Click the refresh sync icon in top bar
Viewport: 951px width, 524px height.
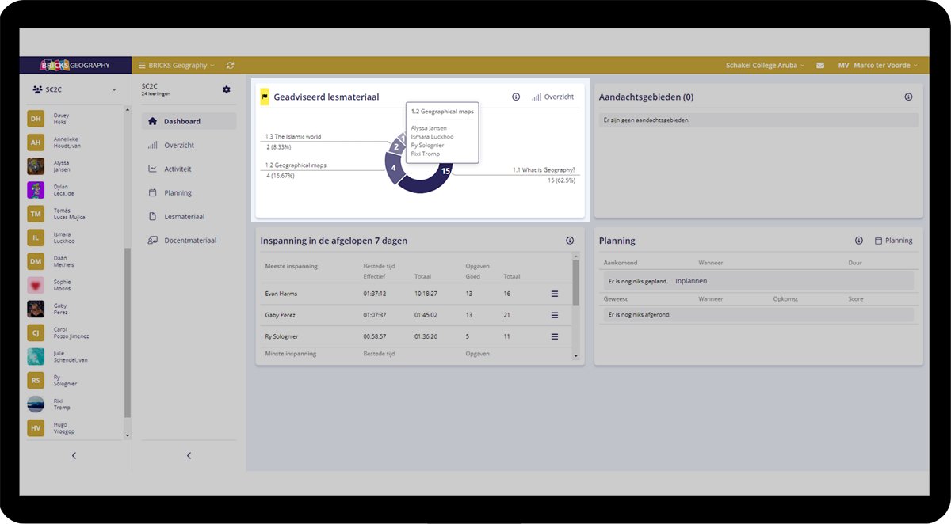[230, 66]
